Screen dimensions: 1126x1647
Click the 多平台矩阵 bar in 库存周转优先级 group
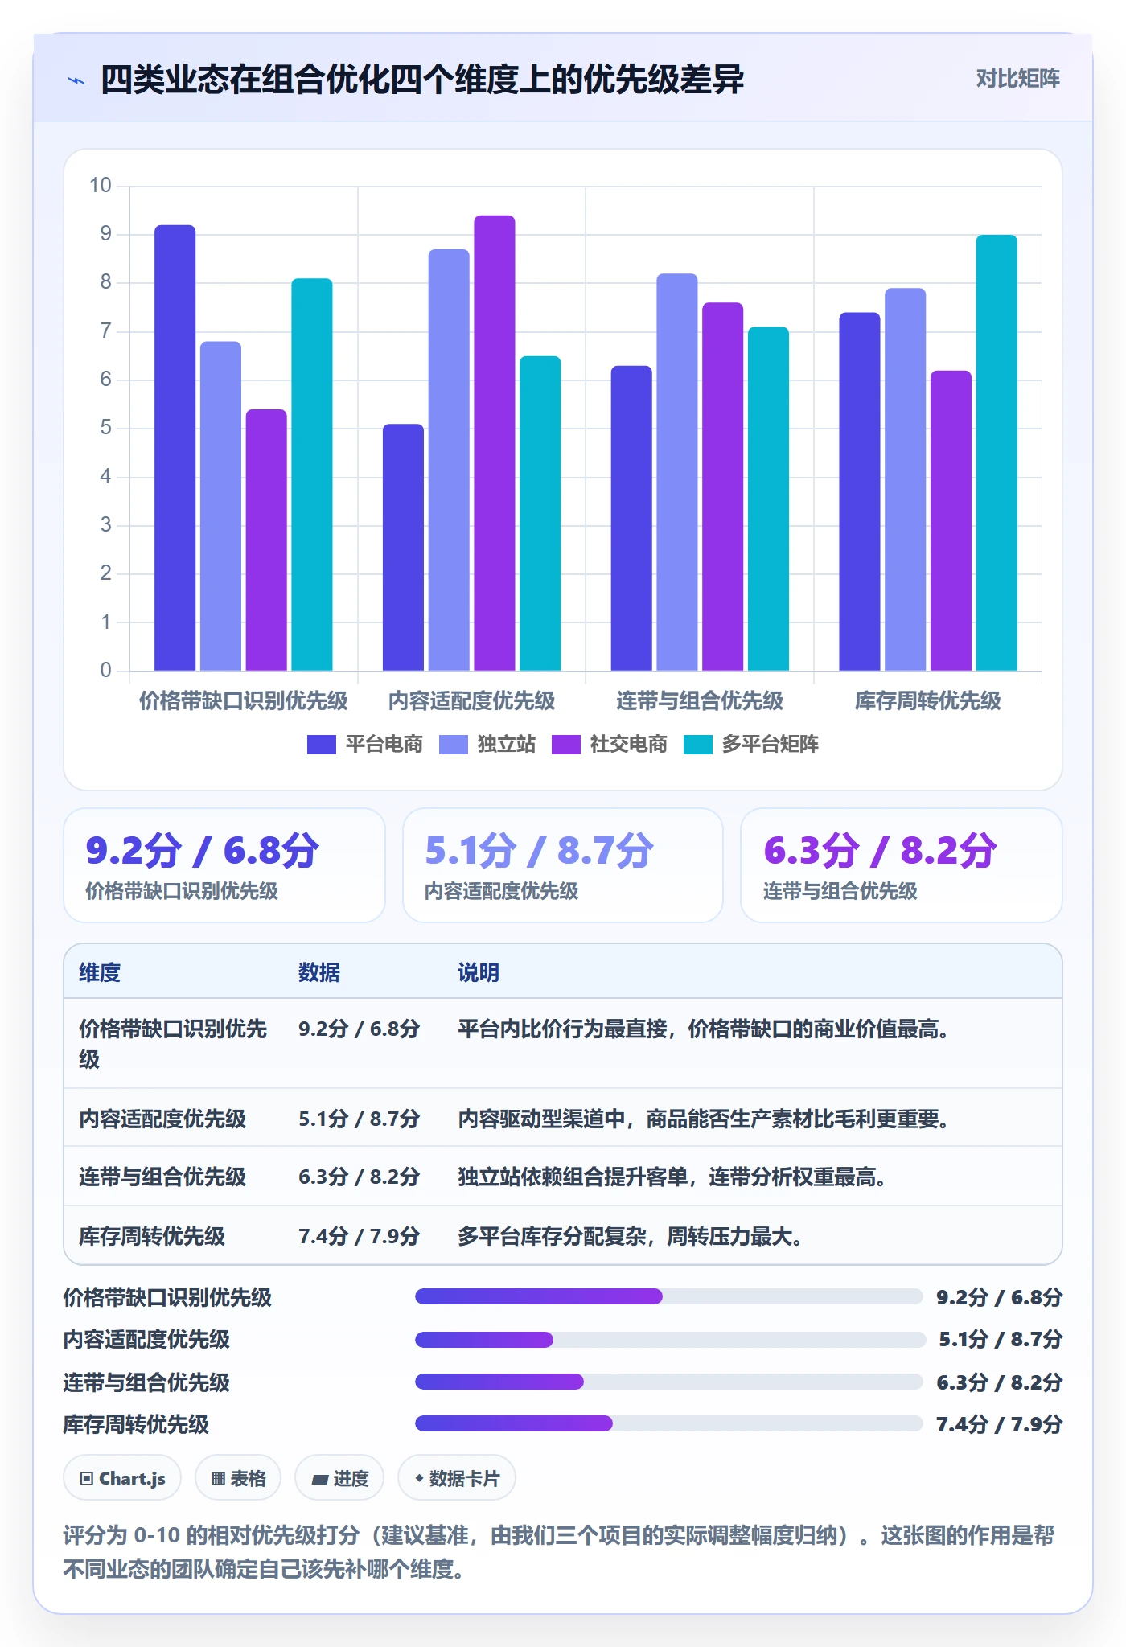[997, 453]
